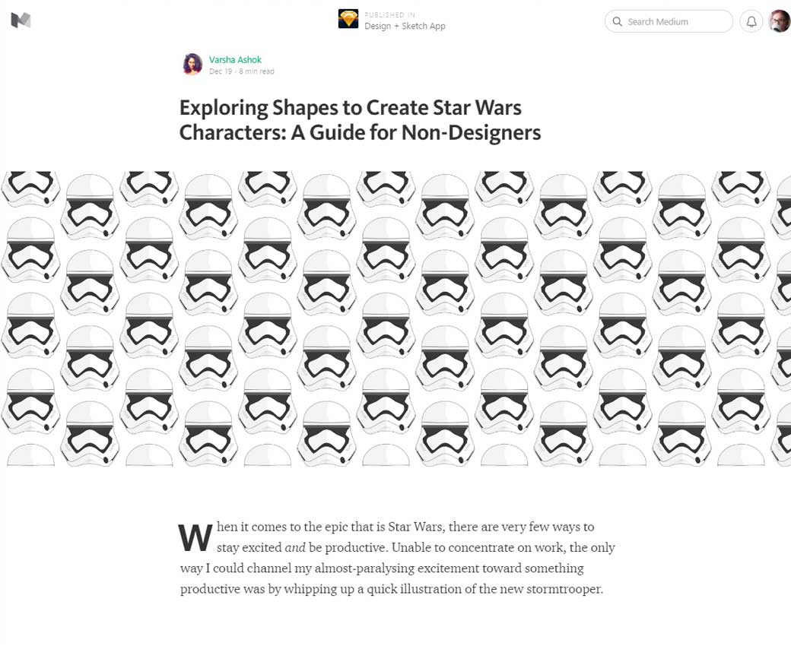Click the italic word 'and' in paragraph
Viewport: 791px width, 646px height.
coord(295,548)
